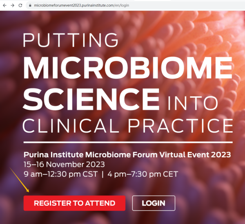
Task: Open site info via the padlock icon
Action: point(30,5)
